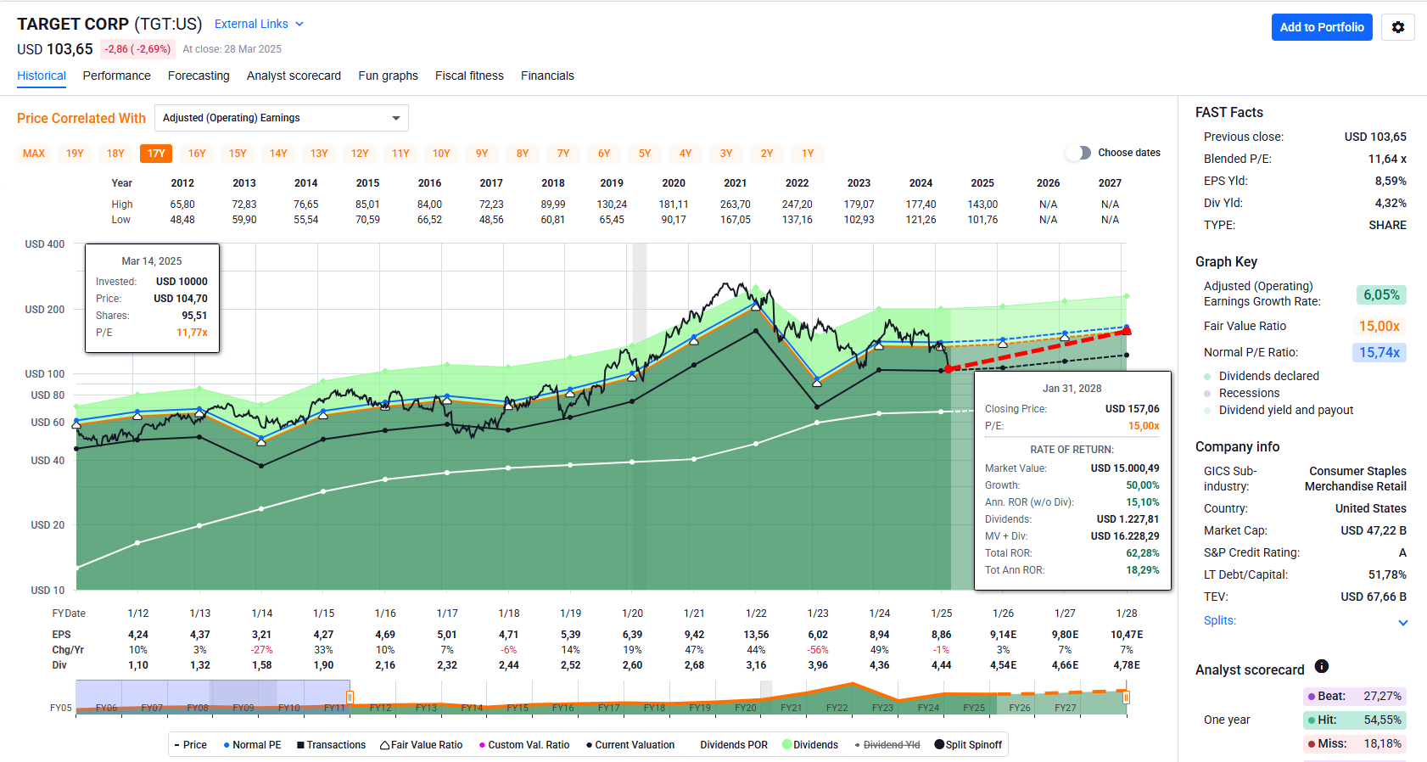Screen dimensions: 1427x762
Task: Click the blue Normal PE legend dot
Action: (x=227, y=745)
